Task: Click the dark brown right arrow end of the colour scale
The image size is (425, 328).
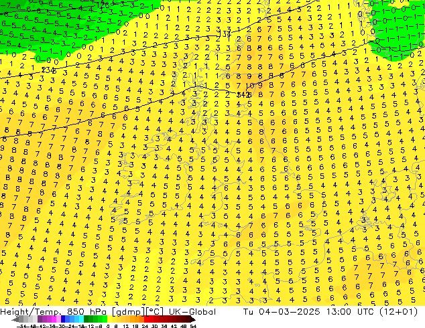Action: 192,319
